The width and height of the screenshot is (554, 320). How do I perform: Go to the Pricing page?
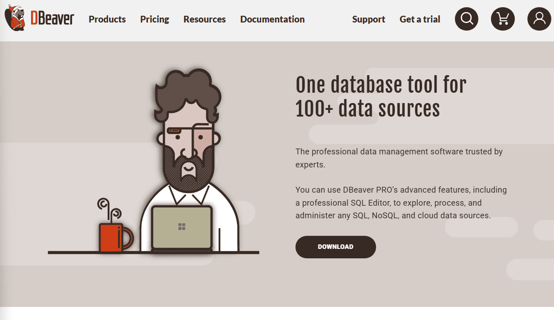(x=154, y=19)
